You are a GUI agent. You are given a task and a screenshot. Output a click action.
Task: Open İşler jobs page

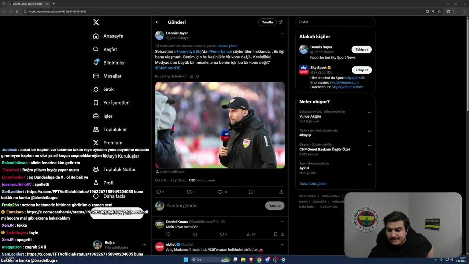click(103, 116)
